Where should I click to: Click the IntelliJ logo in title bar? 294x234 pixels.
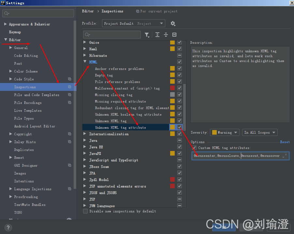pos(3,3)
